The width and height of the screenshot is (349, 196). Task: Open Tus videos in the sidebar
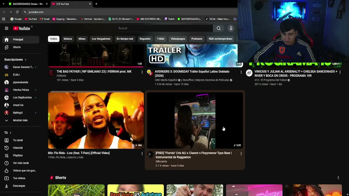coord(21,178)
